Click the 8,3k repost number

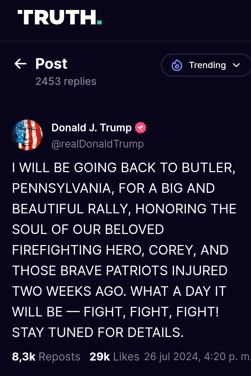tap(23, 357)
